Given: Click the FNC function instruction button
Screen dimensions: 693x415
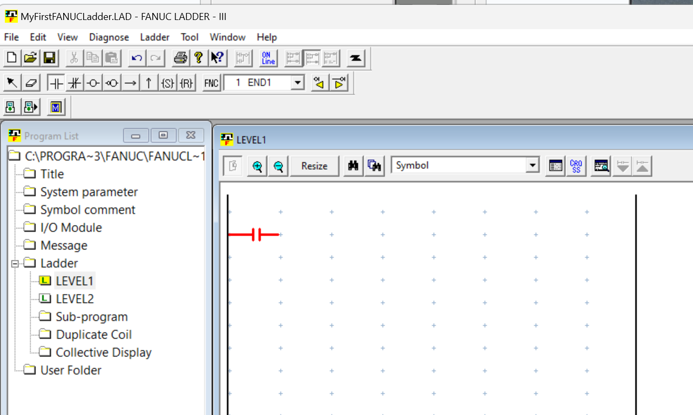Looking at the screenshot, I should tap(212, 83).
